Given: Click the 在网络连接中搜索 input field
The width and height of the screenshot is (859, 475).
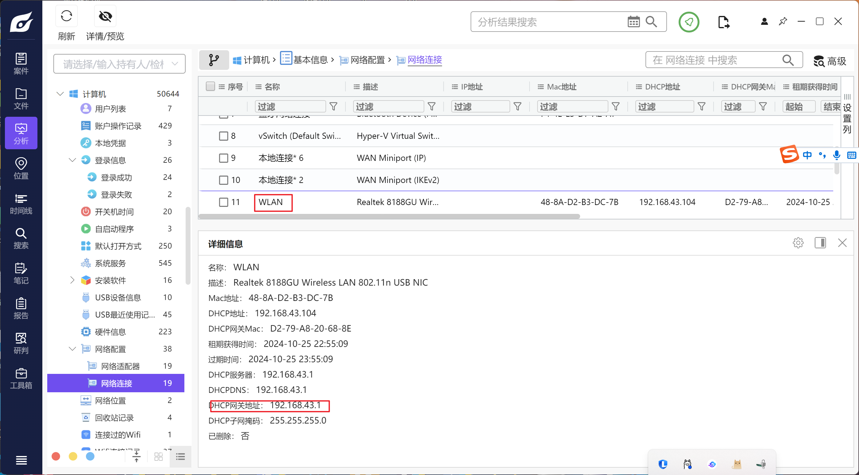Looking at the screenshot, I should 714,60.
